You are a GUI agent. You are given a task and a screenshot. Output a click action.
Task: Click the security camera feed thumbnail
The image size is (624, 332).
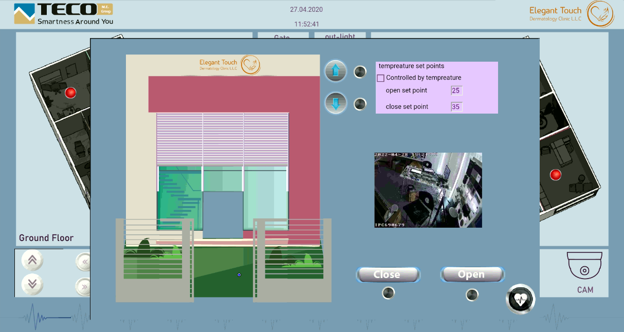[x=428, y=190]
